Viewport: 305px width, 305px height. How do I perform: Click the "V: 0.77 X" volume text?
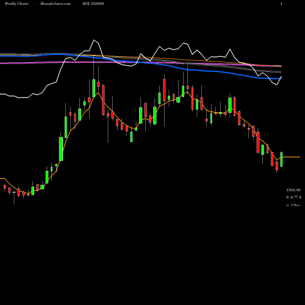[293, 198]
